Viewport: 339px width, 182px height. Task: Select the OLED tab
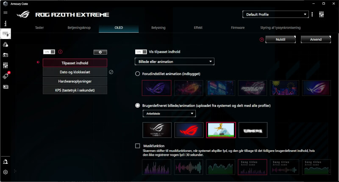click(119, 28)
